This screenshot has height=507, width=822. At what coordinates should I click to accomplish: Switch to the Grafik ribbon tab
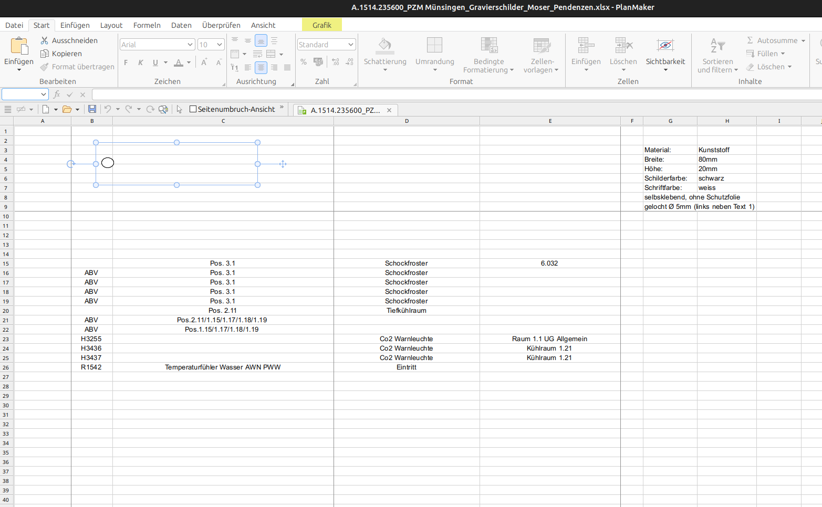[x=322, y=25]
